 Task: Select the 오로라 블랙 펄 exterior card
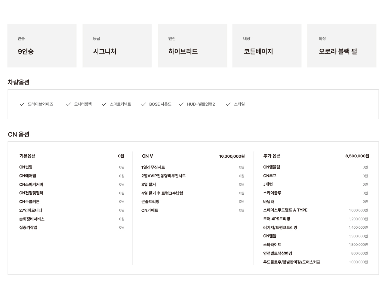click(342, 46)
